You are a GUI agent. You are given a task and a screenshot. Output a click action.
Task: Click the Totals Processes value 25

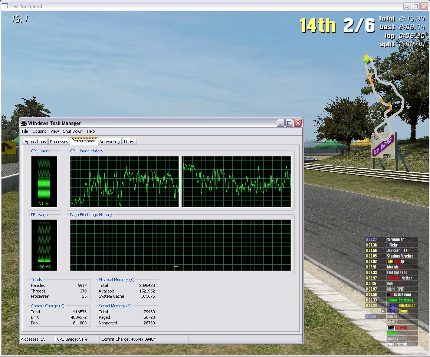point(84,296)
